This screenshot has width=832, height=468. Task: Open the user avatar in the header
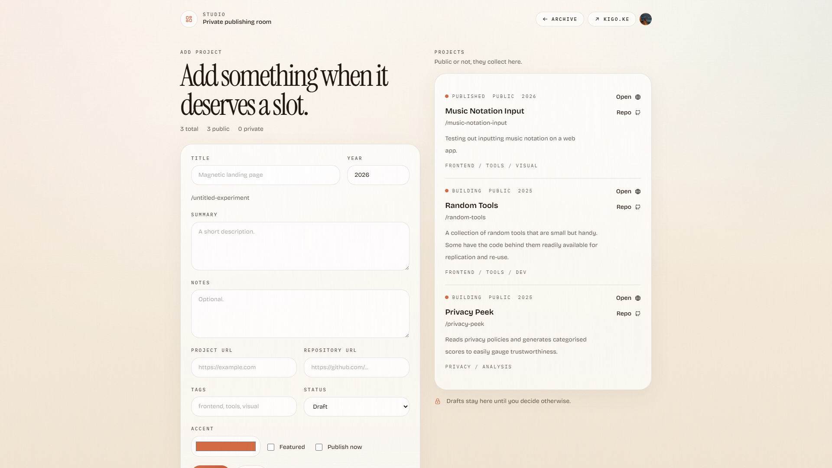pos(645,19)
